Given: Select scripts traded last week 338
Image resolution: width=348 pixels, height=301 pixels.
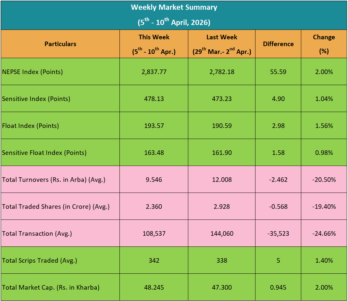Looking at the screenshot, I should point(222,260).
